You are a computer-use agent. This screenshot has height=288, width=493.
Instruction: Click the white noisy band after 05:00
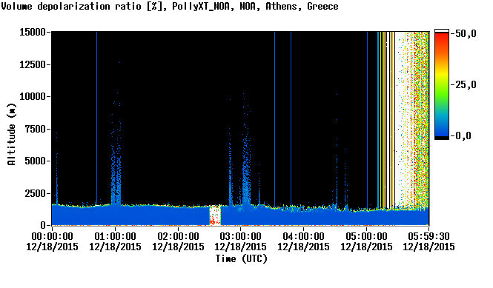pos(399,119)
